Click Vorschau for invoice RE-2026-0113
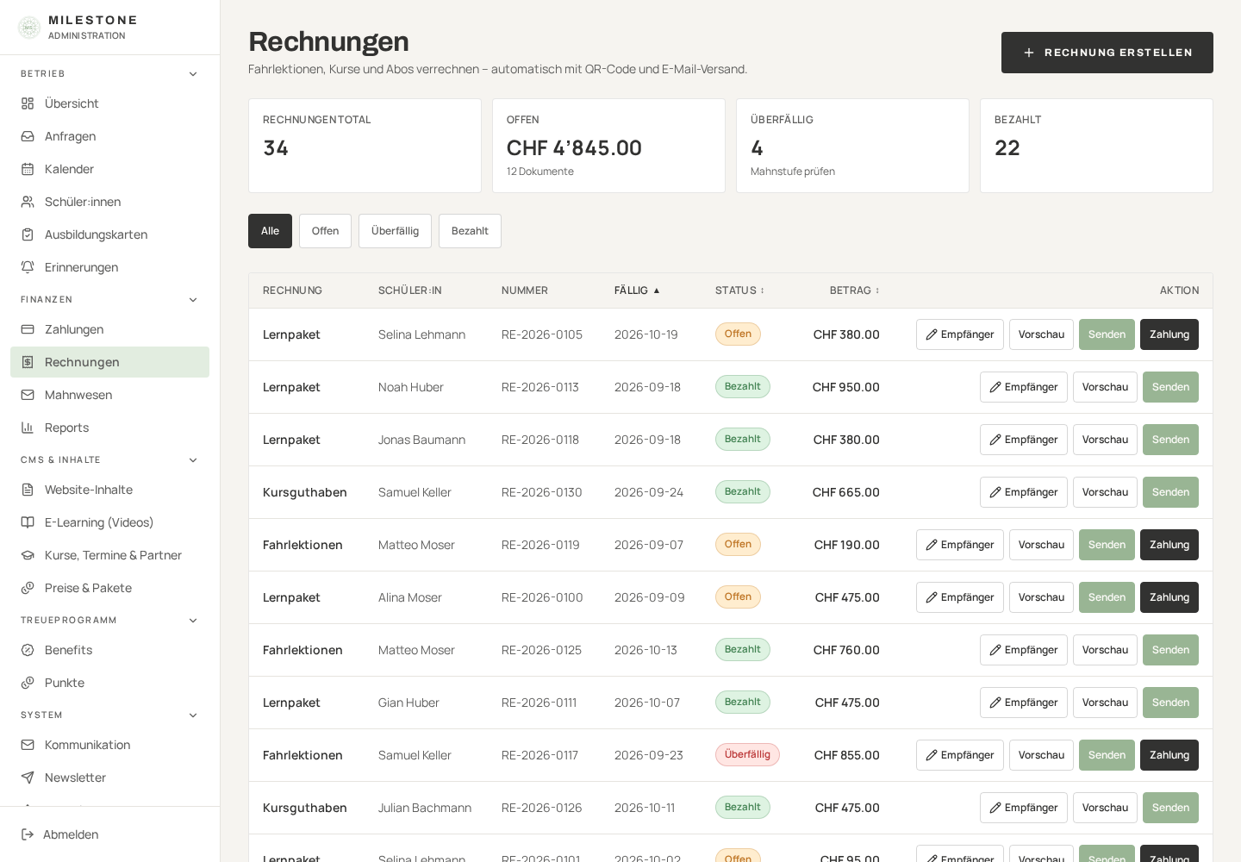1241x862 pixels. tap(1105, 387)
